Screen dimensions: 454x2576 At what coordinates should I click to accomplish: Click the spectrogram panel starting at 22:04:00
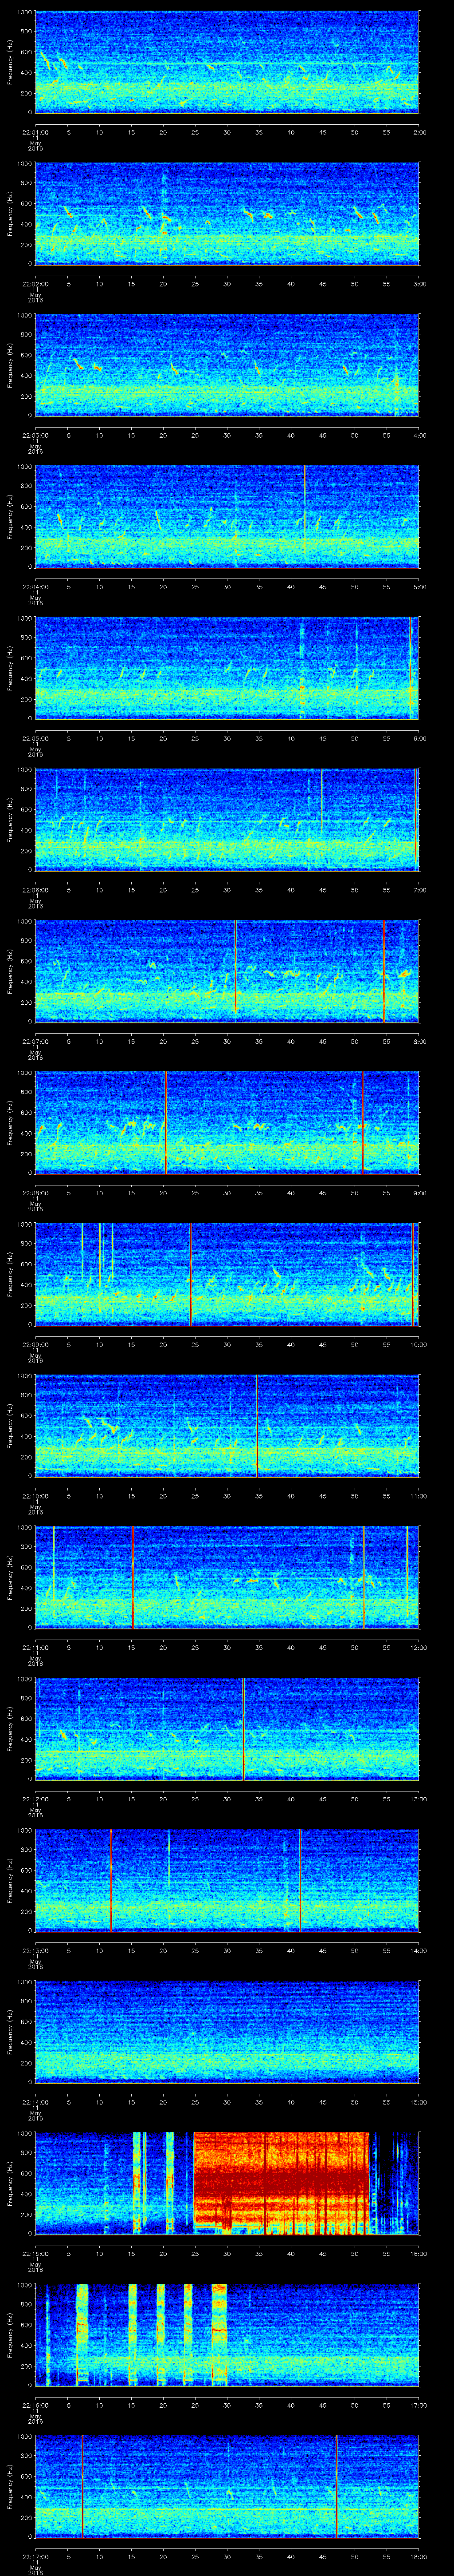(x=227, y=516)
